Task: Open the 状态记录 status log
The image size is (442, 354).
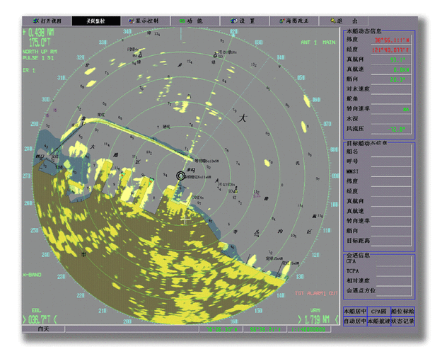Action: coord(403,321)
